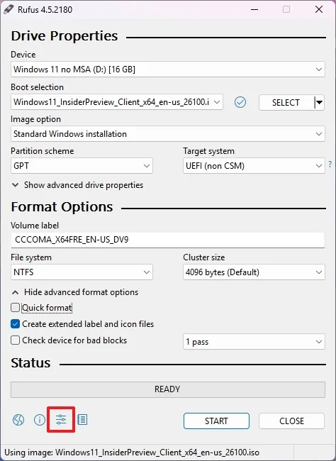Enable Check device for bad blocks
This screenshot has width=336, height=461.
[x=15, y=340]
